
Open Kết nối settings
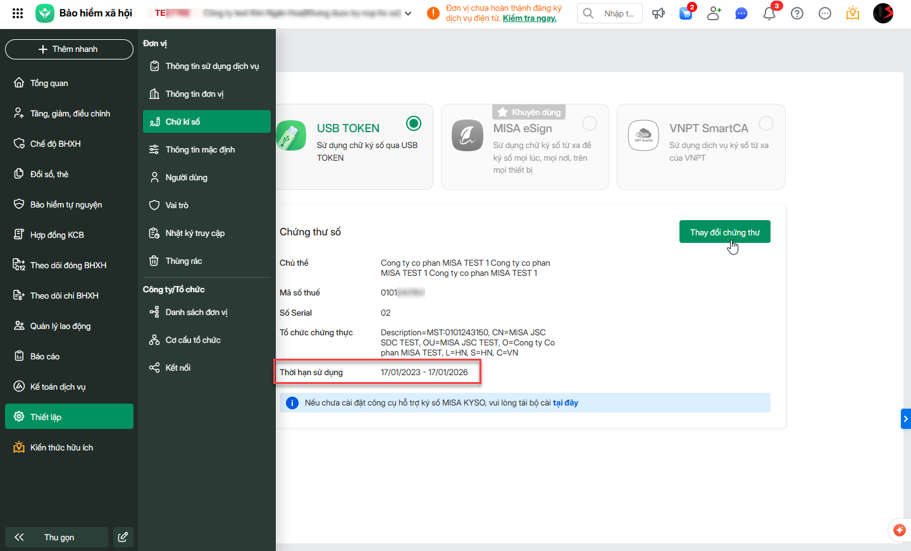tap(207, 368)
